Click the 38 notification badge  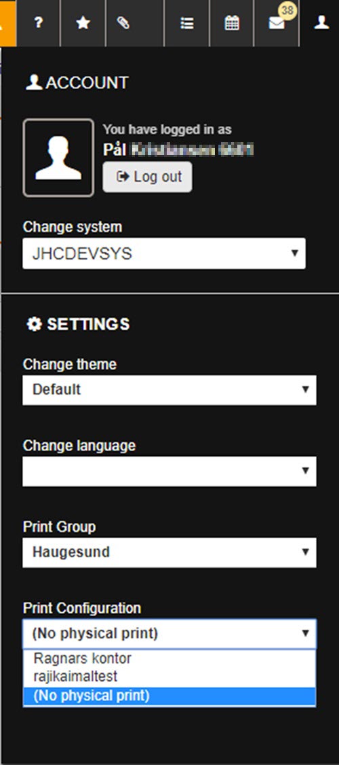tap(287, 10)
